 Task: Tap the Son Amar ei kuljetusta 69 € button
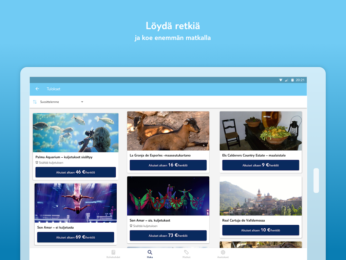(75, 237)
